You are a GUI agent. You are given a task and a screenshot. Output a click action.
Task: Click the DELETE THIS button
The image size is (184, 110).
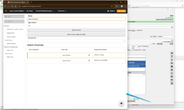76,30
